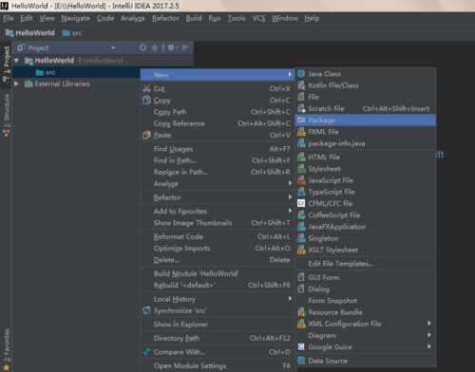Choose the Resource Bundle icon
This screenshot has height=372, width=475.
tap(301, 312)
